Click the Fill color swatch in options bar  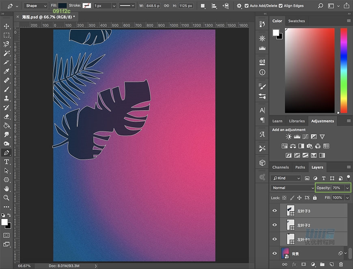(x=63, y=6)
